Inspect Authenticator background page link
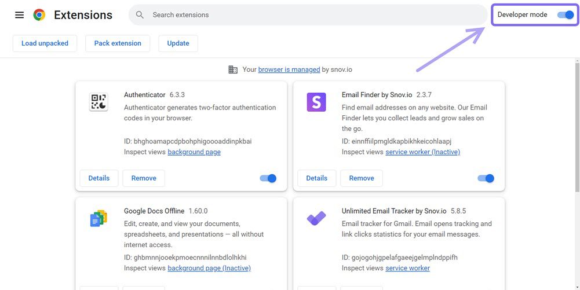The height and width of the screenshot is (290, 580). point(194,152)
